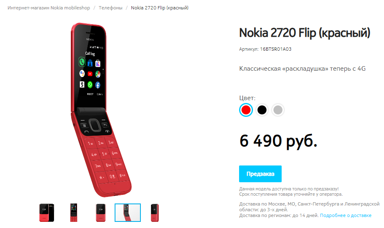This screenshot has width=384, height=228.
Task: Click the WhatsApp icon on phone screen
Action: [x=90, y=85]
